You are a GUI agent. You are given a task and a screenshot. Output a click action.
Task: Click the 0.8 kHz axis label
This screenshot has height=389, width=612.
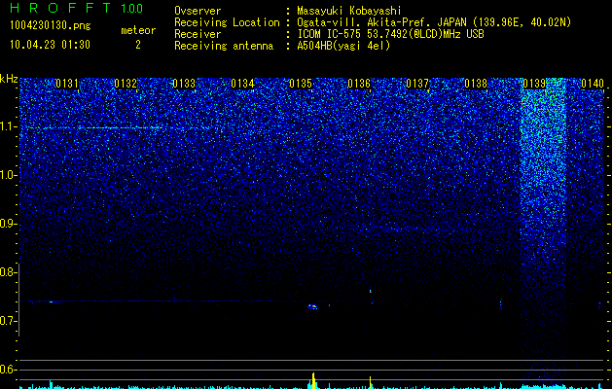pyautogui.click(x=9, y=272)
